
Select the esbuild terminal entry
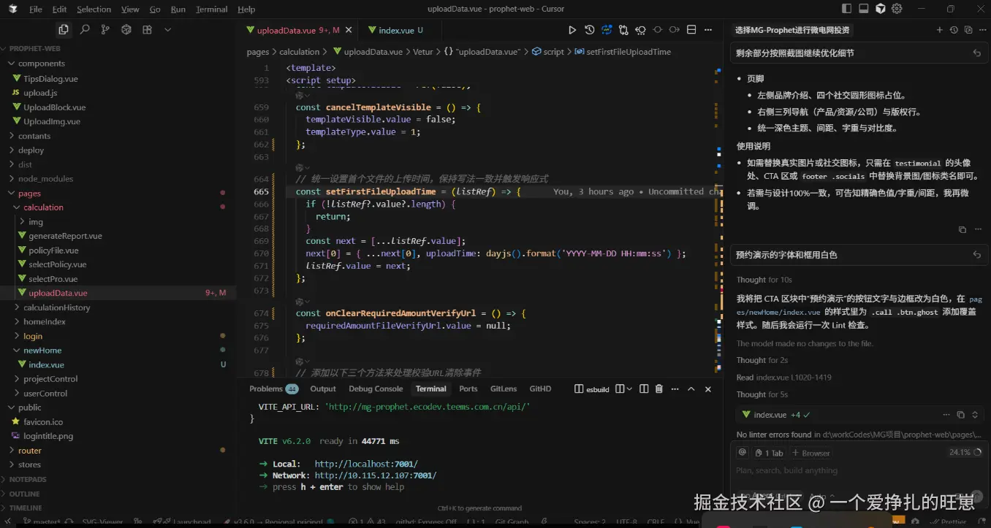tap(592, 389)
